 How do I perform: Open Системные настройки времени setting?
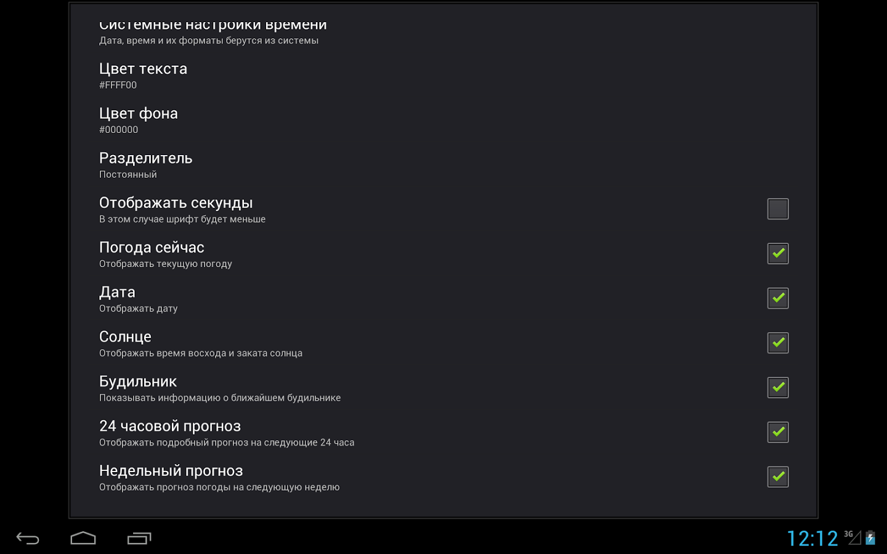(x=443, y=31)
